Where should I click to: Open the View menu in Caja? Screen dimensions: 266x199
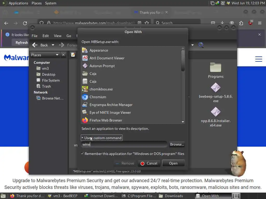pyautogui.click(x=58, y=36)
